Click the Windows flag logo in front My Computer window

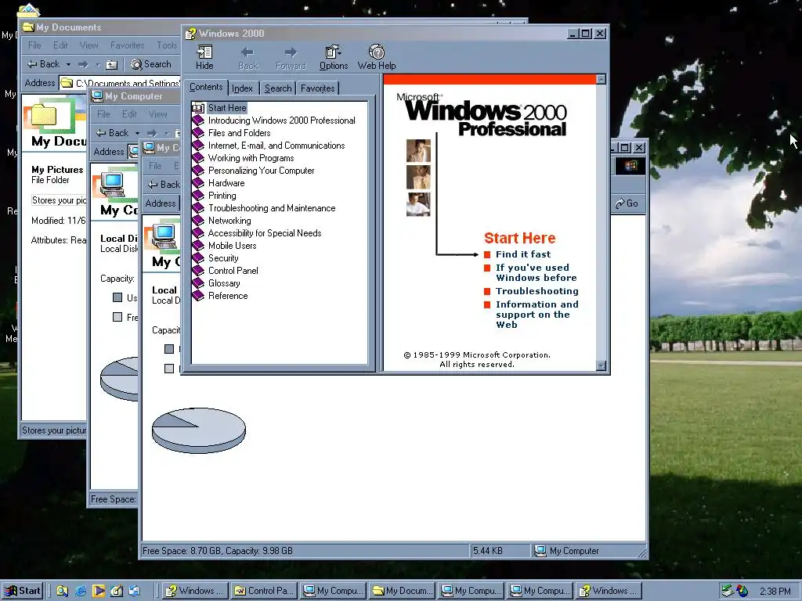click(630, 166)
